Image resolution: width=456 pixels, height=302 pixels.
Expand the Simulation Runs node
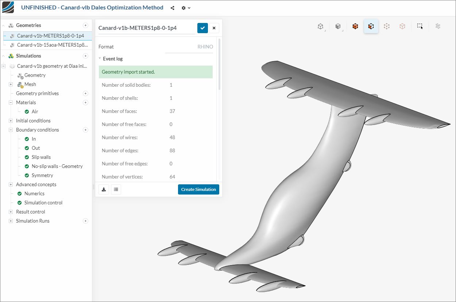pyautogui.click(x=11, y=221)
